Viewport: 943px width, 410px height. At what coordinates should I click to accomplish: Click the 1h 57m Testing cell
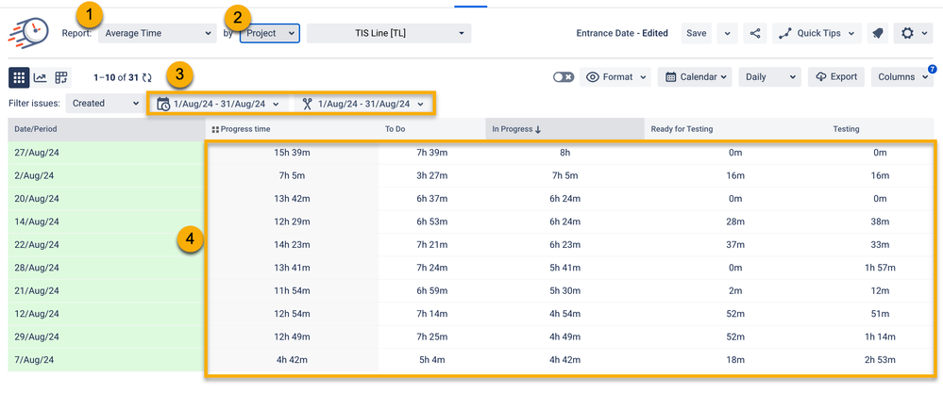coord(880,268)
